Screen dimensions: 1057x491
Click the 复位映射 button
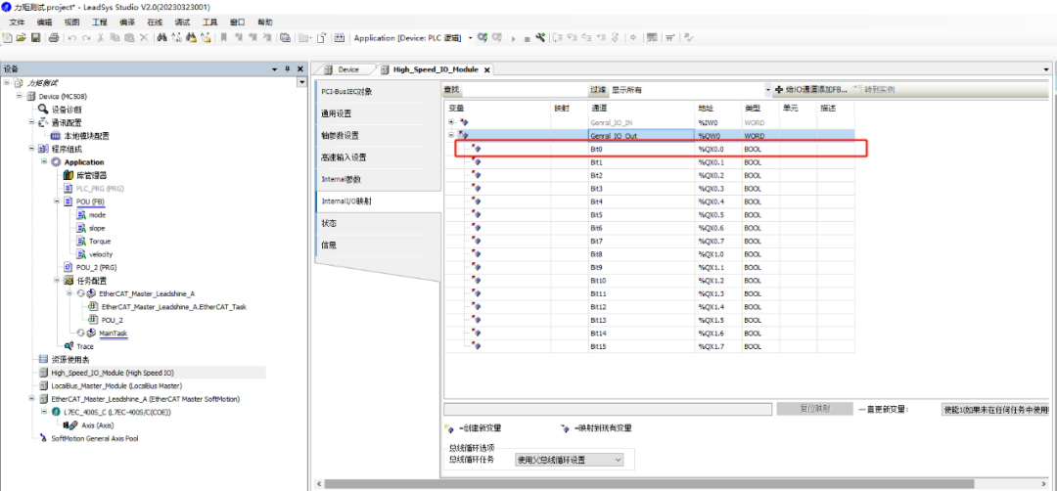815,409
